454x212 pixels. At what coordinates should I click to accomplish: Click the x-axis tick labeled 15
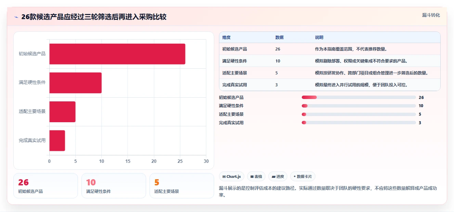tap(128, 161)
